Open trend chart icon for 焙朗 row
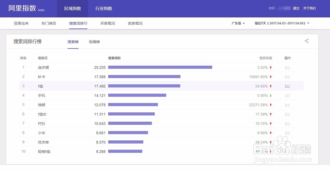 (x=287, y=105)
